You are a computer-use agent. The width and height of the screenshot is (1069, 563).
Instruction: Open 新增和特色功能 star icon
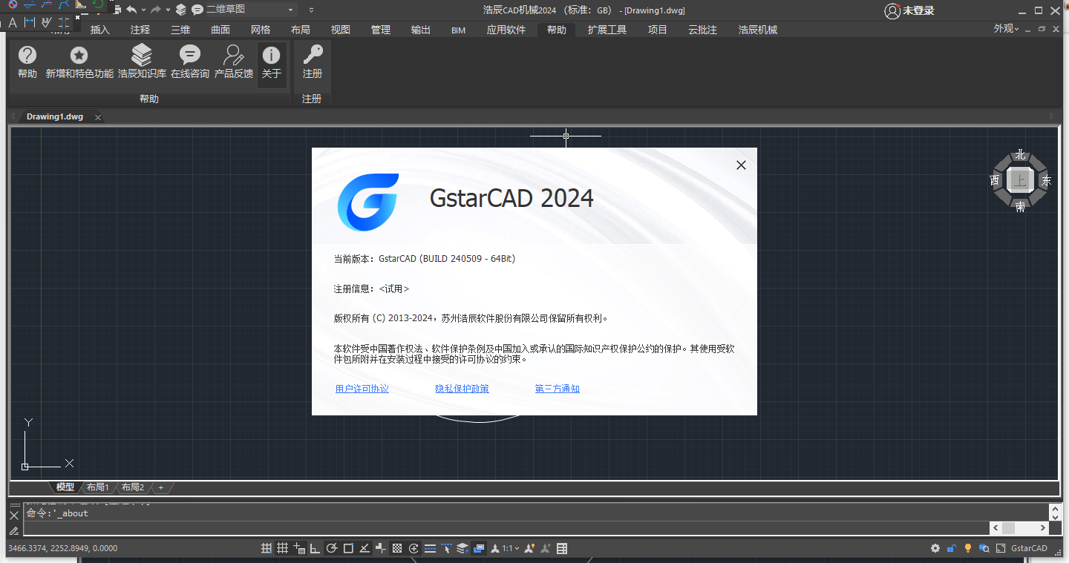(79, 62)
